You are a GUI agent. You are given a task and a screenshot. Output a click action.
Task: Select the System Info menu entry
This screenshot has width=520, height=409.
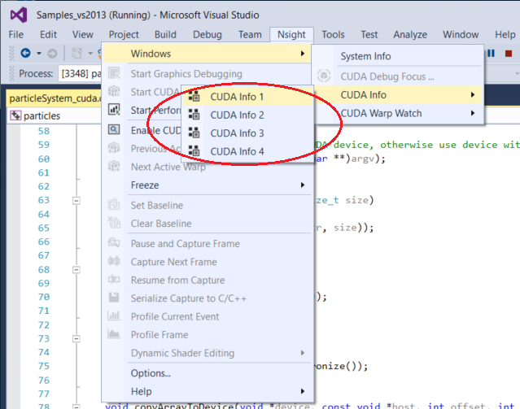(x=397, y=56)
